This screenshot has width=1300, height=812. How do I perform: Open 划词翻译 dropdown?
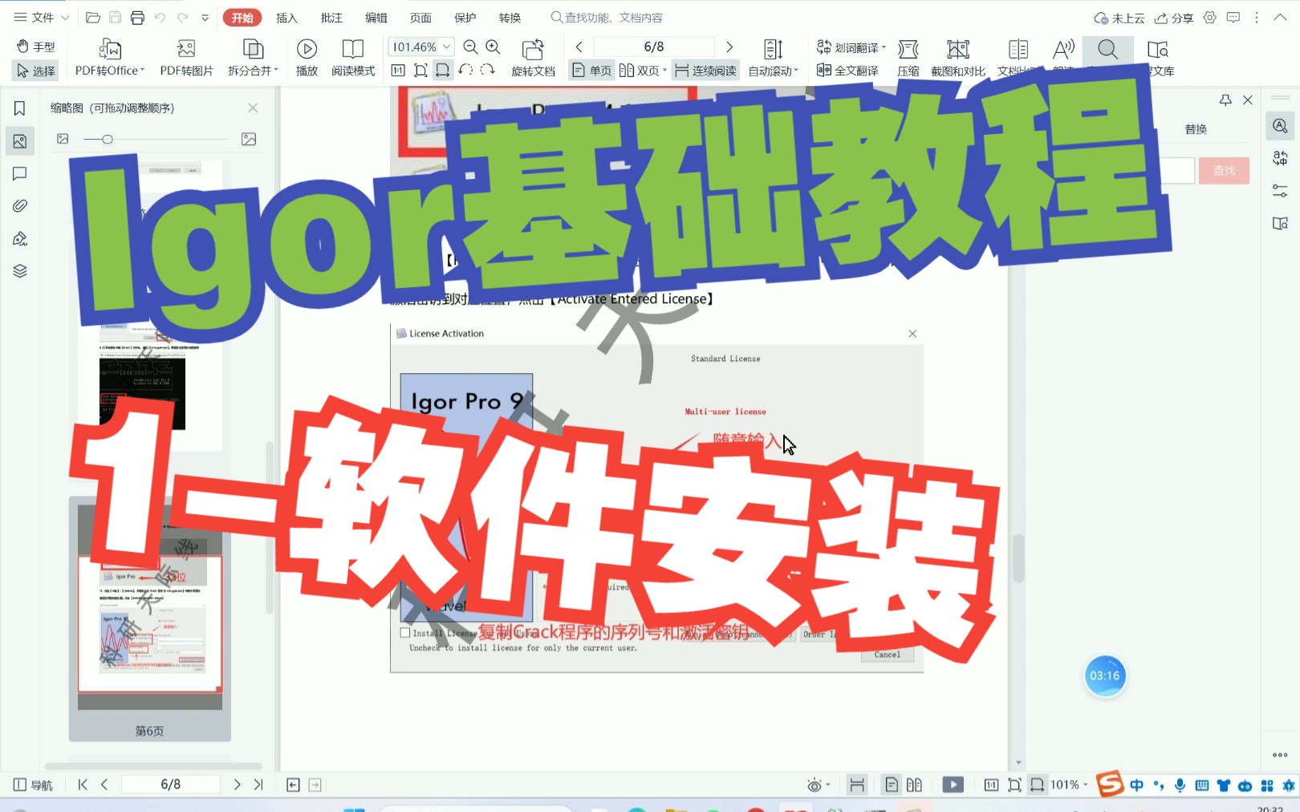pos(851,47)
